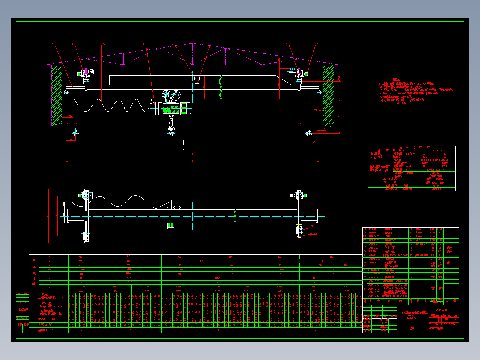
Task: Click the green break line in elevation view
Action: pyautogui.click(x=220, y=87)
